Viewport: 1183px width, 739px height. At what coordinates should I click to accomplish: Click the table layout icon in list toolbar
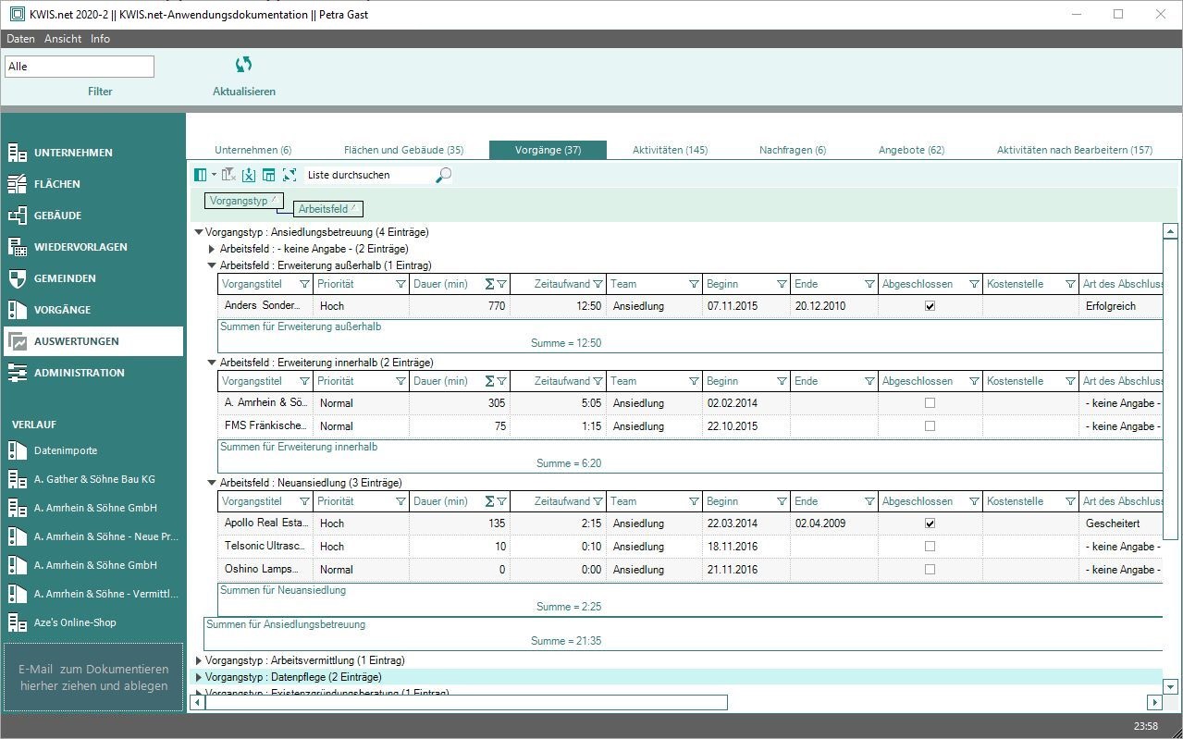[269, 175]
